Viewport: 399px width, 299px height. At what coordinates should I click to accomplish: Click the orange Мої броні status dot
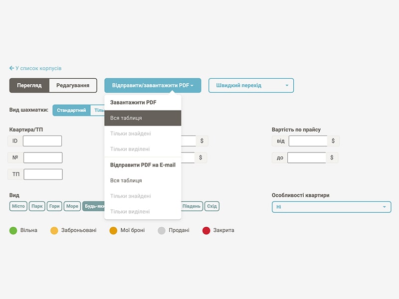pyautogui.click(x=113, y=230)
